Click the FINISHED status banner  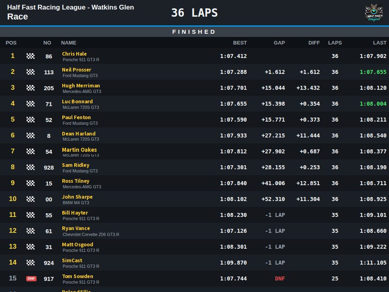[x=194, y=32]
